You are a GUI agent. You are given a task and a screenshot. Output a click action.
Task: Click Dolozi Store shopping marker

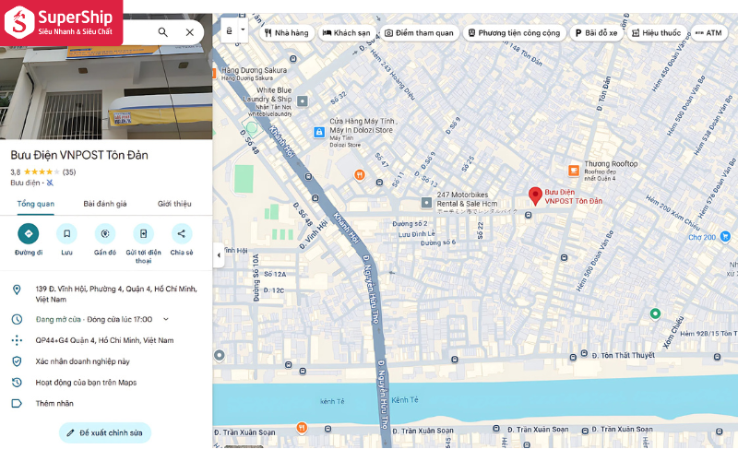click(319, 132)
